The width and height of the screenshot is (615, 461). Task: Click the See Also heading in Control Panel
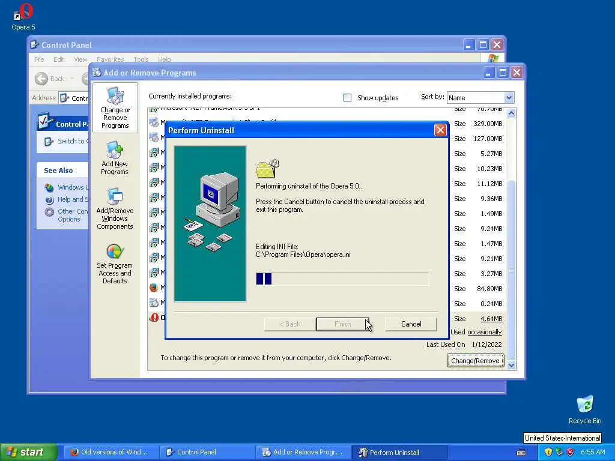click(x=58, y=170)
